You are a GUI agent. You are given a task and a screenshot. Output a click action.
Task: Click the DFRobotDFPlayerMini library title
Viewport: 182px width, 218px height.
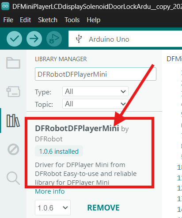[77, 128]
